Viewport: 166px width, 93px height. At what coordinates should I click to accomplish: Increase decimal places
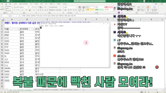point(74,10)
